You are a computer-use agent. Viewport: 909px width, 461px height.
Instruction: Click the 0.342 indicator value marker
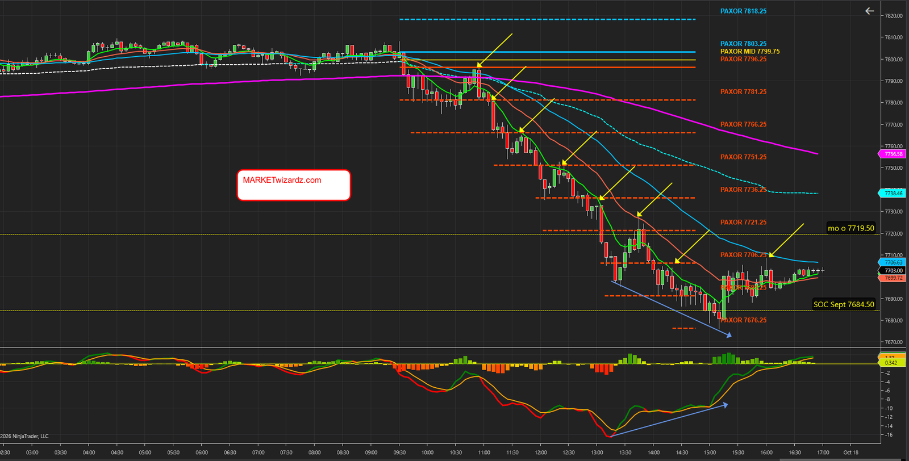point(891,362)
